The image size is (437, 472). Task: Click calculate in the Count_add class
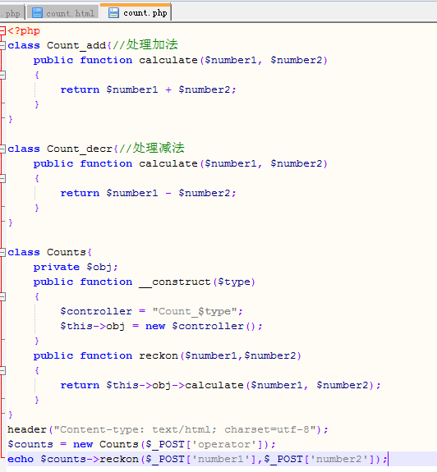[x=168, y=60]
